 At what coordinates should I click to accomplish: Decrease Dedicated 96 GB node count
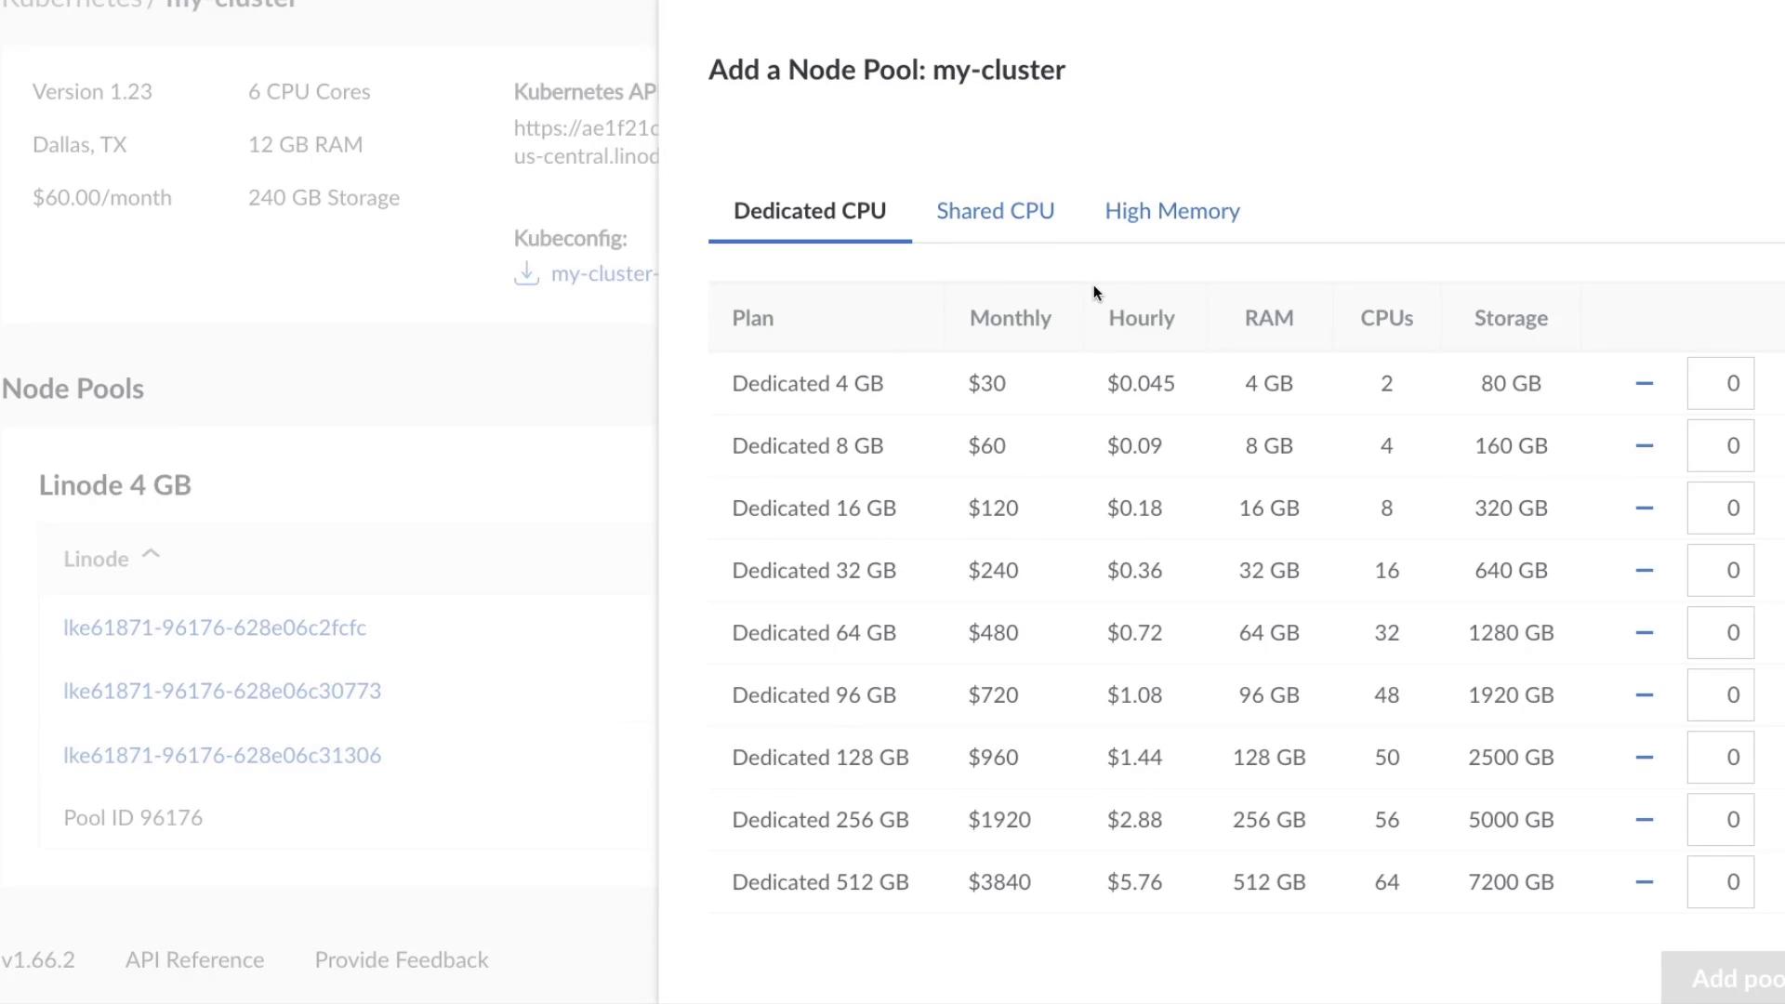pos(1644,695)
